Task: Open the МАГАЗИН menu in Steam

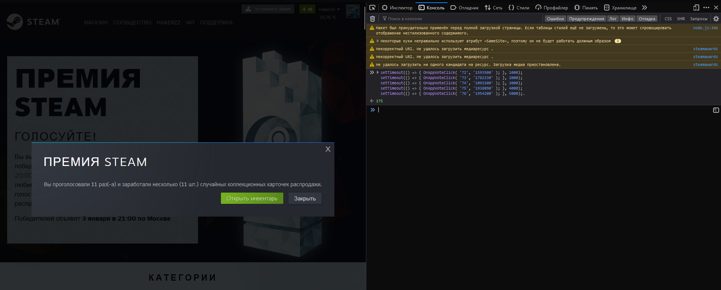Action: coord(96,22)
